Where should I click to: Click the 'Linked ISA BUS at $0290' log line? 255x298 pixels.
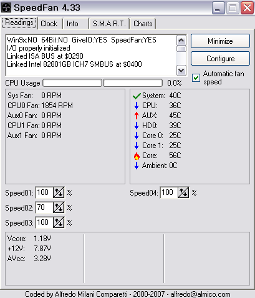45,56
